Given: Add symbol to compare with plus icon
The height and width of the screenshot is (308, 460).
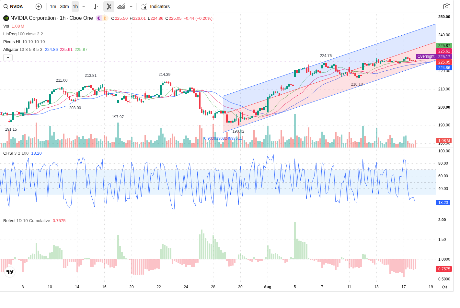Looking at the screenshot, I should click(39, 6).
